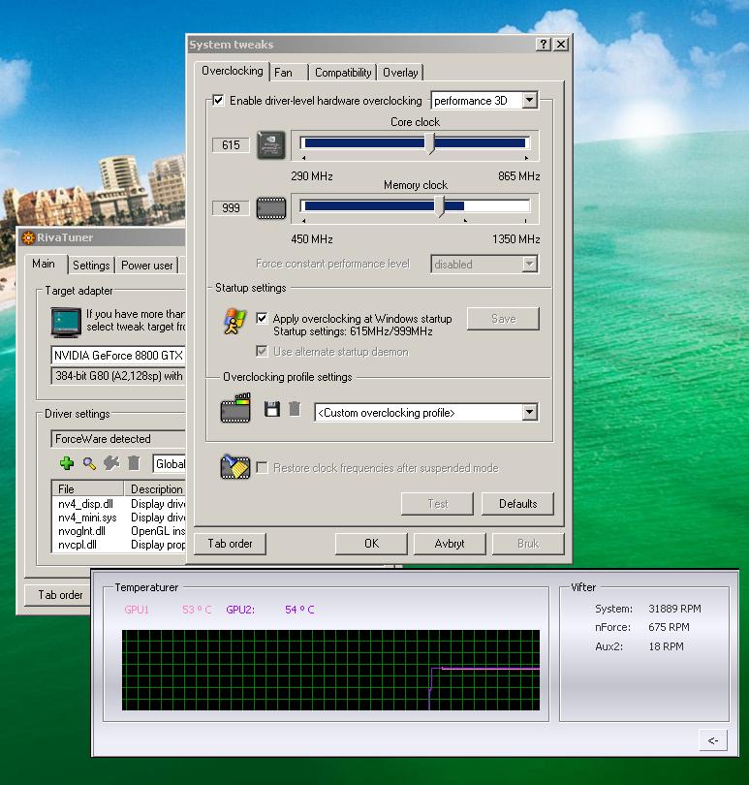749x785 pixels.
Task: Click the Aux2: 18 RPM reading
Action: [639, 646]
